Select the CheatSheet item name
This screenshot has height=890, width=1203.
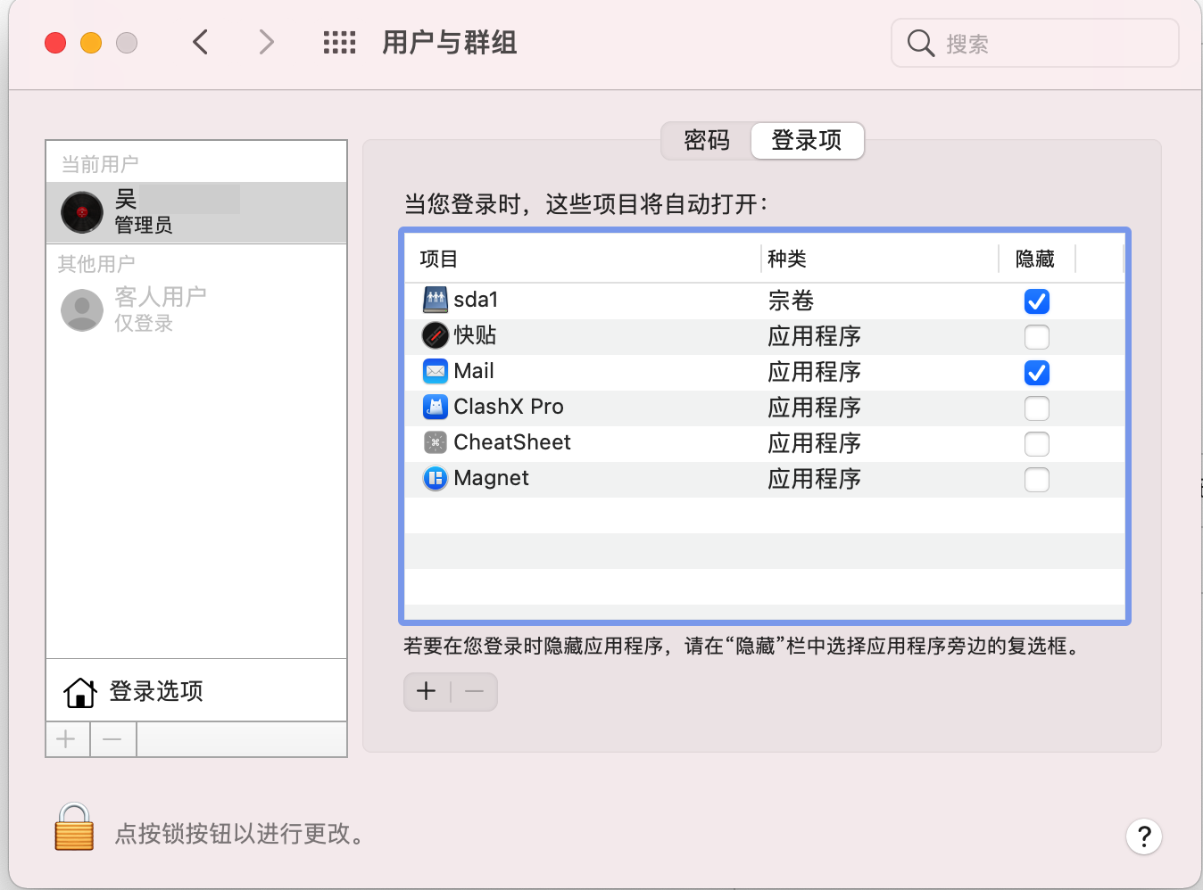tap(512, 442)
